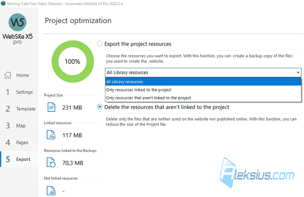The width and height of the screenshot is (304, 197).
Task: Choose Only resources linked to the project
Action: point(203,90)
